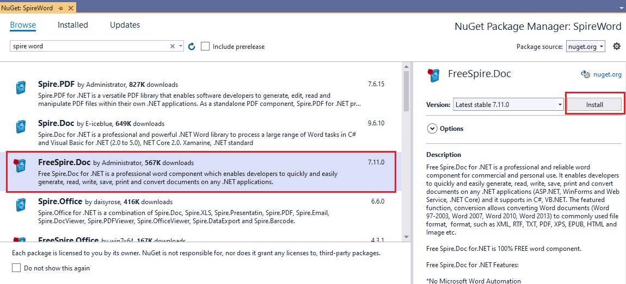Click the globe icon beside nuget.org

point(585,74)
